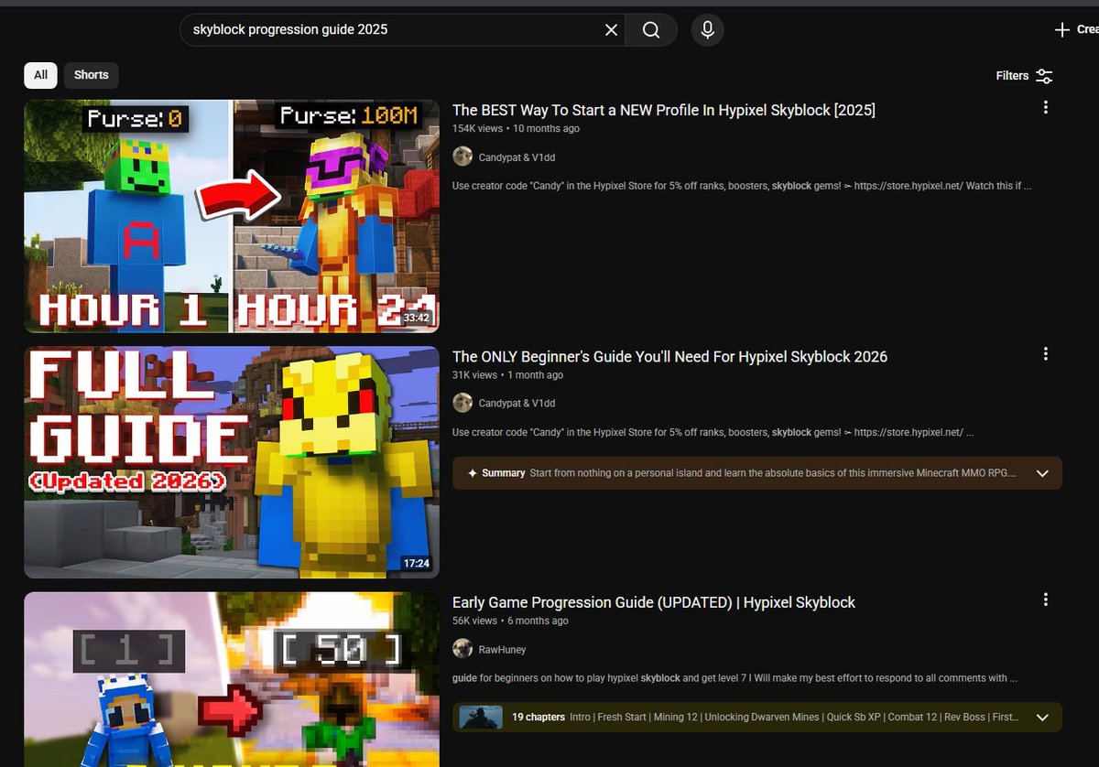The width and height of the screenshot is (1099, 767).
Task: Click the magnifying glass search button
Action: (x=651, y=30)
